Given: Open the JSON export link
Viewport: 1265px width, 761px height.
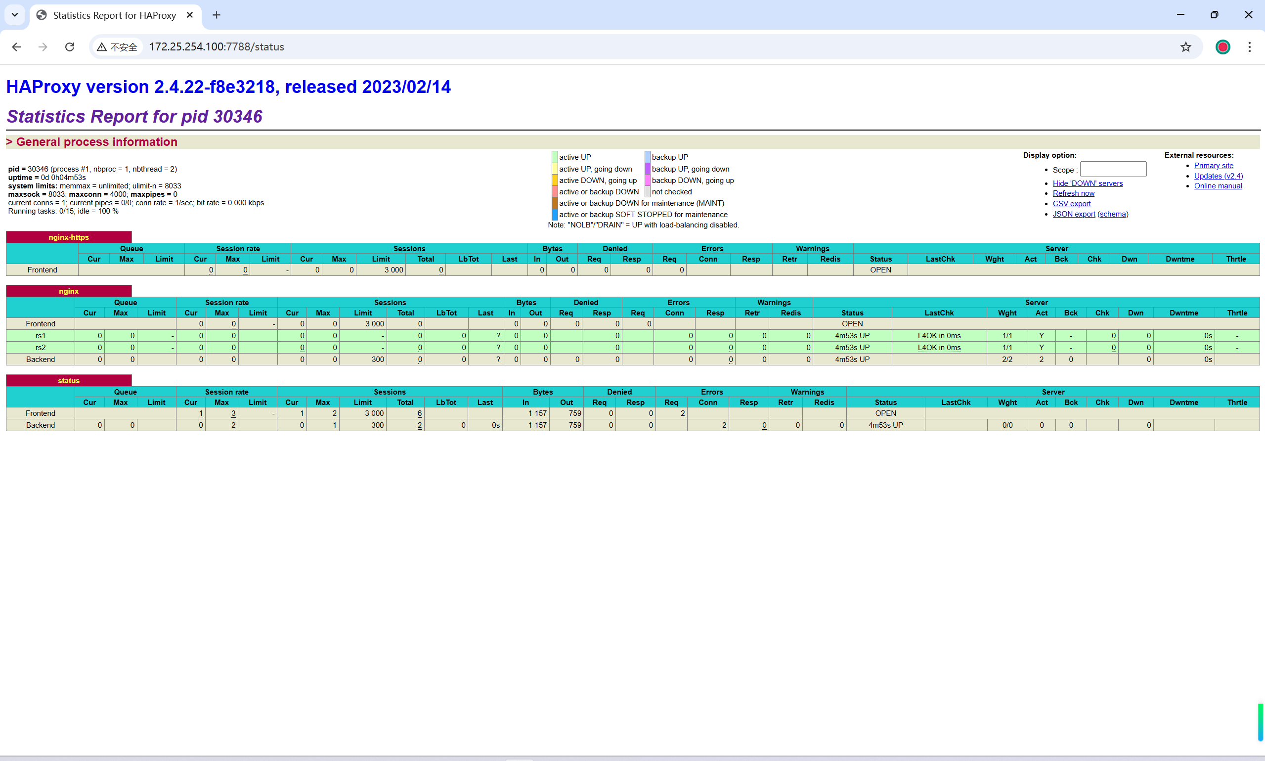Looking at the screenshot, I should click(1074, 214).
